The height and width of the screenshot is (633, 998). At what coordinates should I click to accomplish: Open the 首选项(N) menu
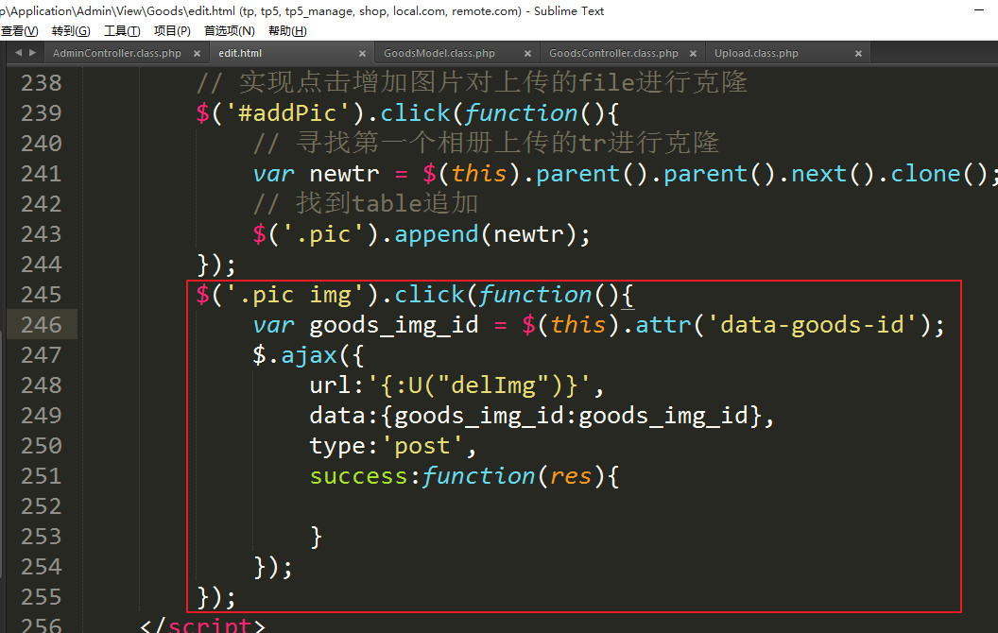(x=230, y=31)
